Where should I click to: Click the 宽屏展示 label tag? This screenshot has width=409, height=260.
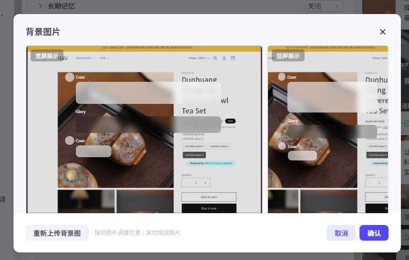[x=47, y=55]
